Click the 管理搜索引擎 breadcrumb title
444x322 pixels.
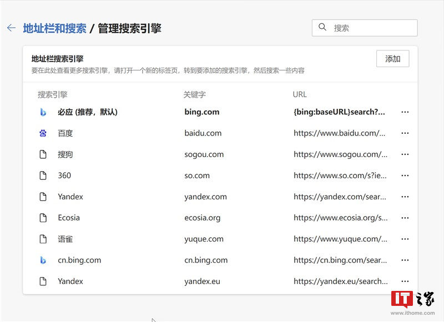click(x=129, y=28)
